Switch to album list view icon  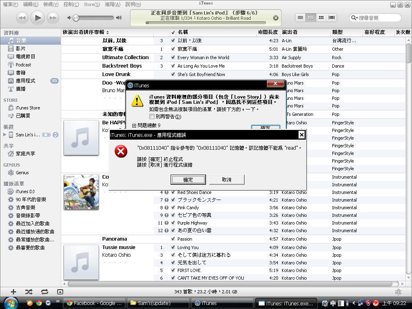click(311, 18)
